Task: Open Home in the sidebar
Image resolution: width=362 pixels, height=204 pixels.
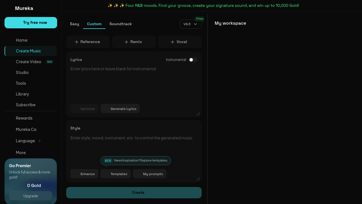Action: coord(31,40)
